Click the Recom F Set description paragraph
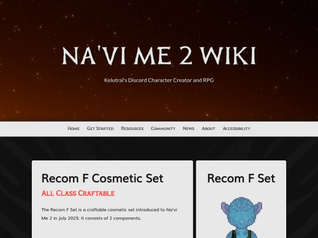This screenshot has height=238, width=318. [109, 214]
